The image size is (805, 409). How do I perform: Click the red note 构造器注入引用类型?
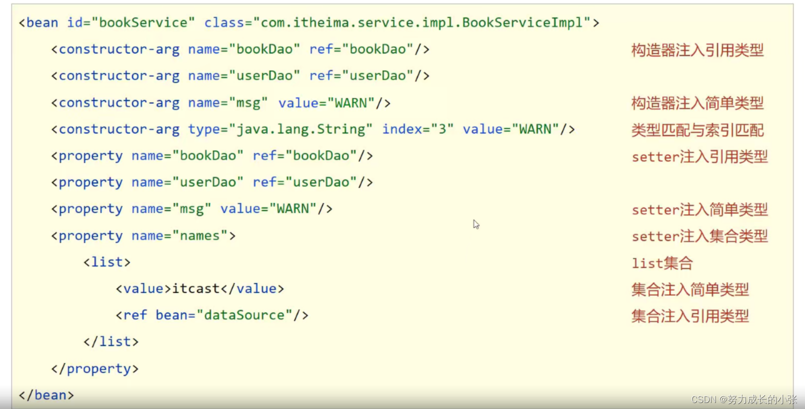697,50
